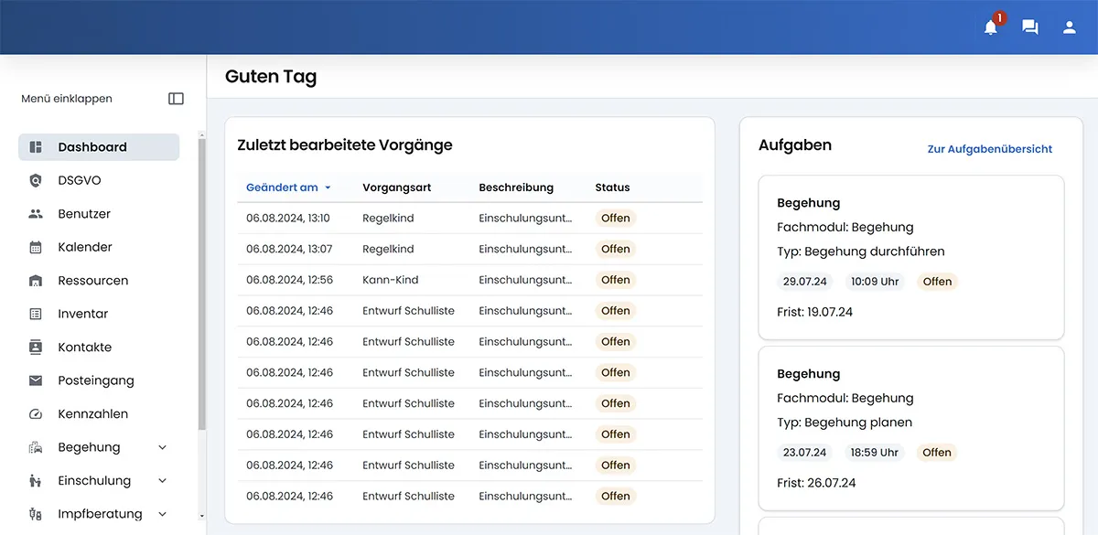Click Offen status in Kann-Kind row
Image resolution: width=1098 pixels, height=535 pixels.
tap(616, 280)
